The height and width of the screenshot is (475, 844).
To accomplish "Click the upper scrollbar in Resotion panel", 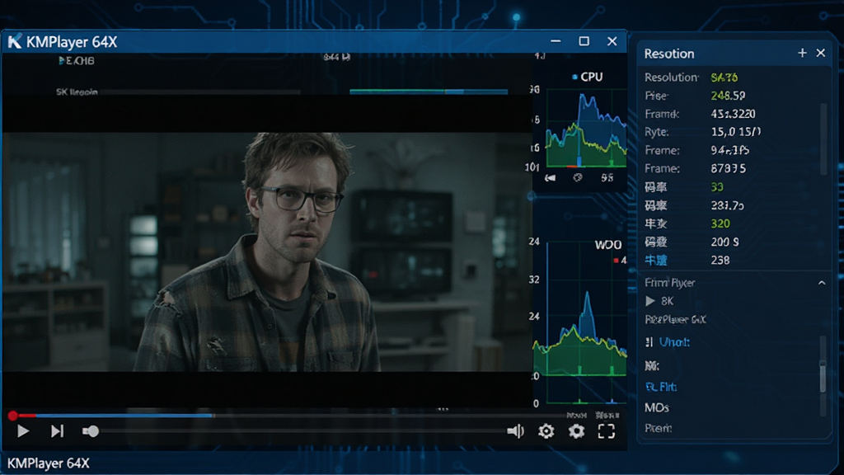I will click(823, 139).
